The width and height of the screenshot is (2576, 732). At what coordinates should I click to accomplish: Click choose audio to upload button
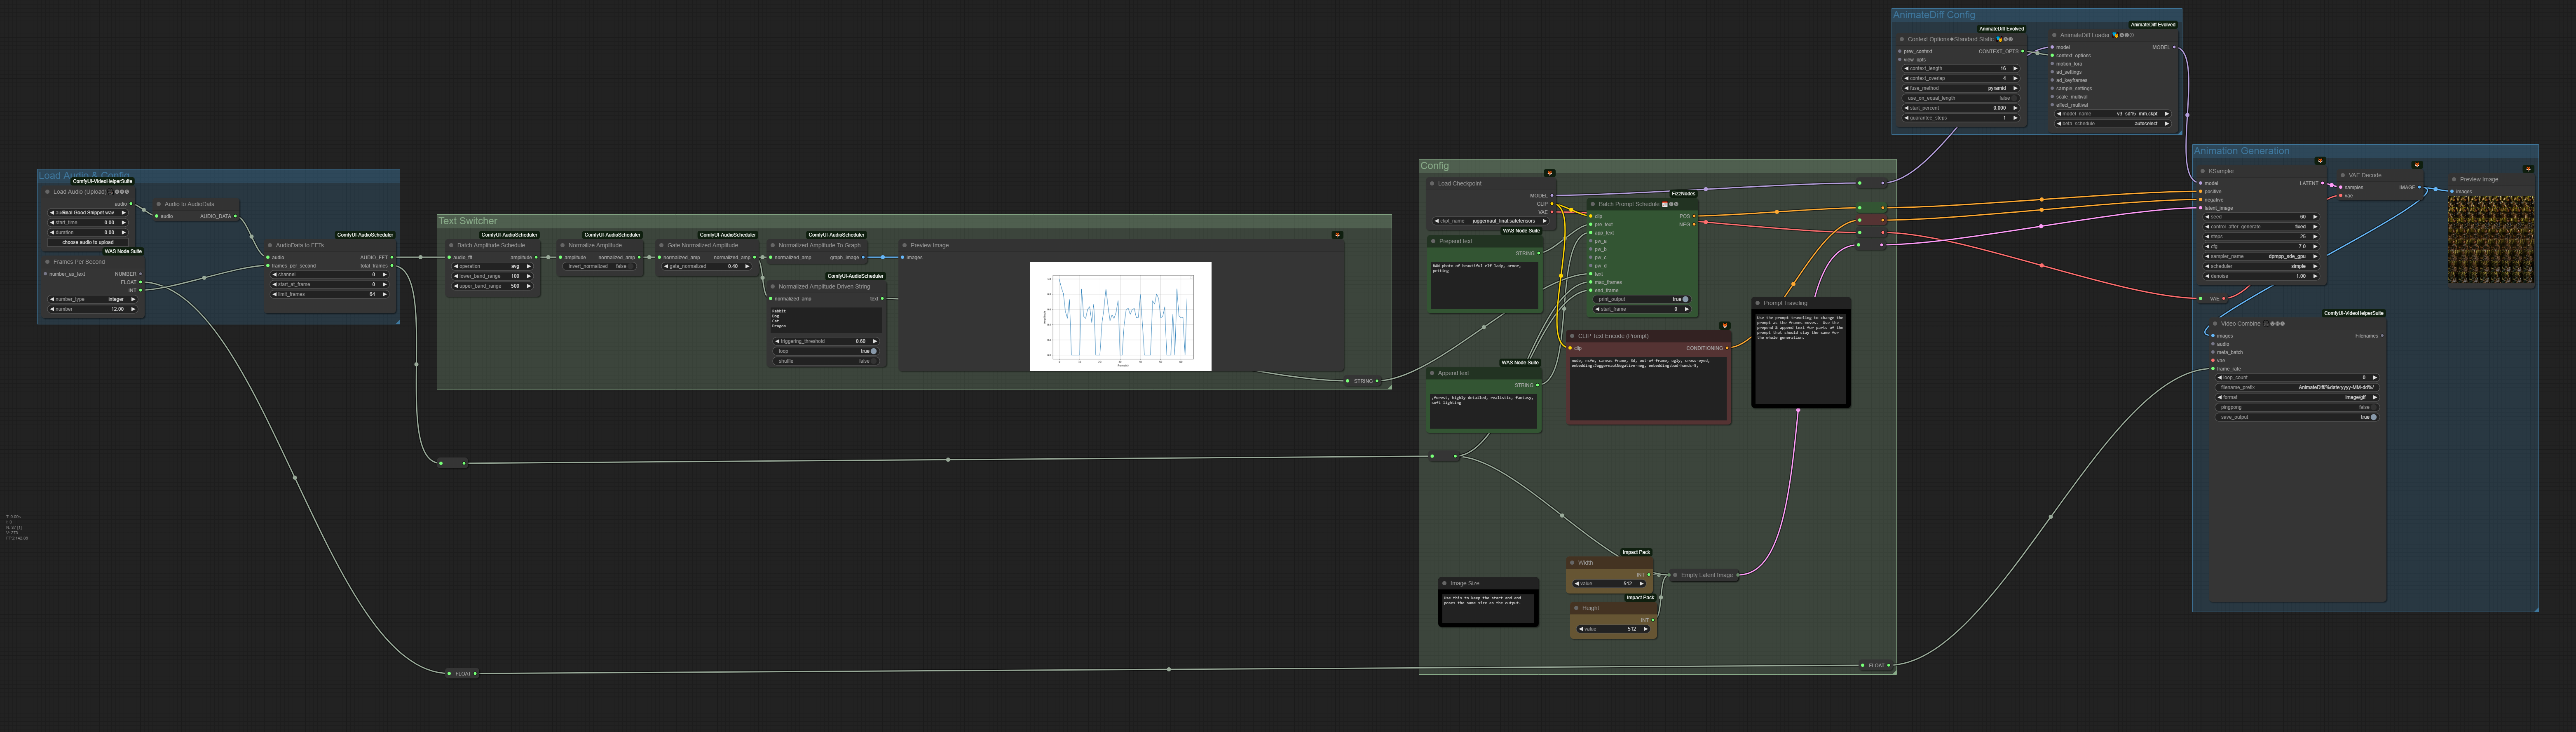[x=88, y=242]
